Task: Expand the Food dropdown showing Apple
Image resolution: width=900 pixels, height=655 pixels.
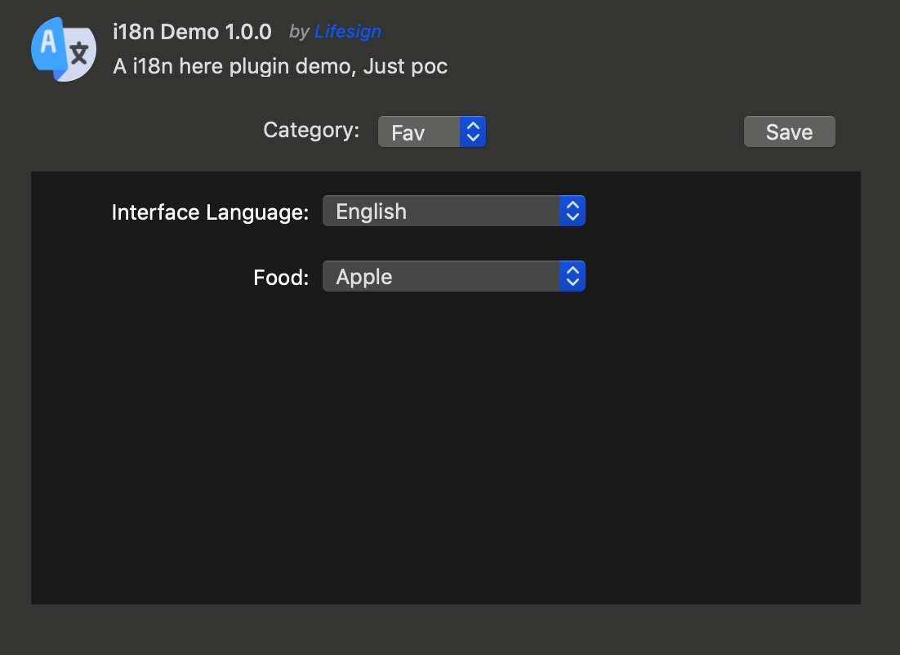Action: click(453, 277)
